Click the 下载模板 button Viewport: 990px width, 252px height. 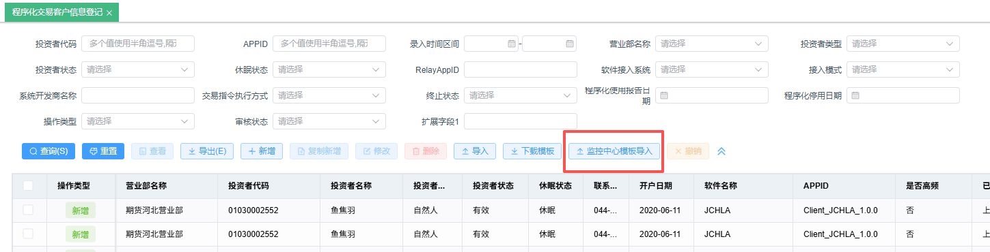(x=532, y=151)
